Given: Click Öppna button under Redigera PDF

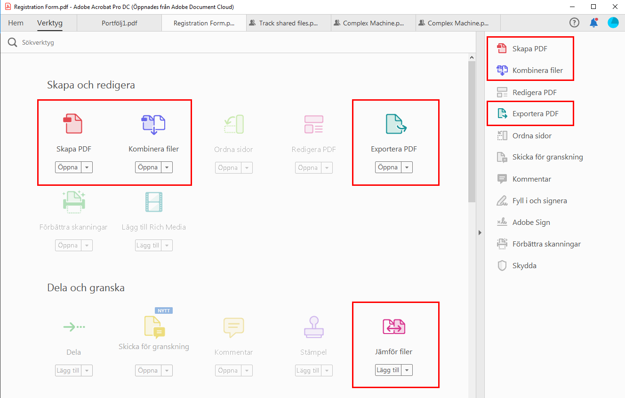Looking at the screenshot, I should pyautogui.click(x=308, y=167).
